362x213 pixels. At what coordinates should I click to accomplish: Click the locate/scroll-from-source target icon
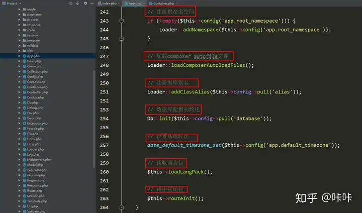coord(71,3)
